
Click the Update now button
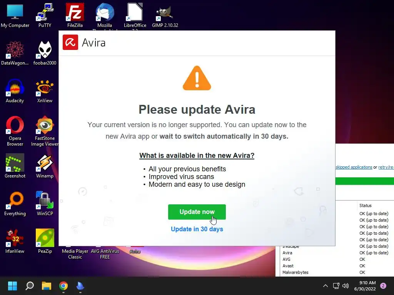197,212
